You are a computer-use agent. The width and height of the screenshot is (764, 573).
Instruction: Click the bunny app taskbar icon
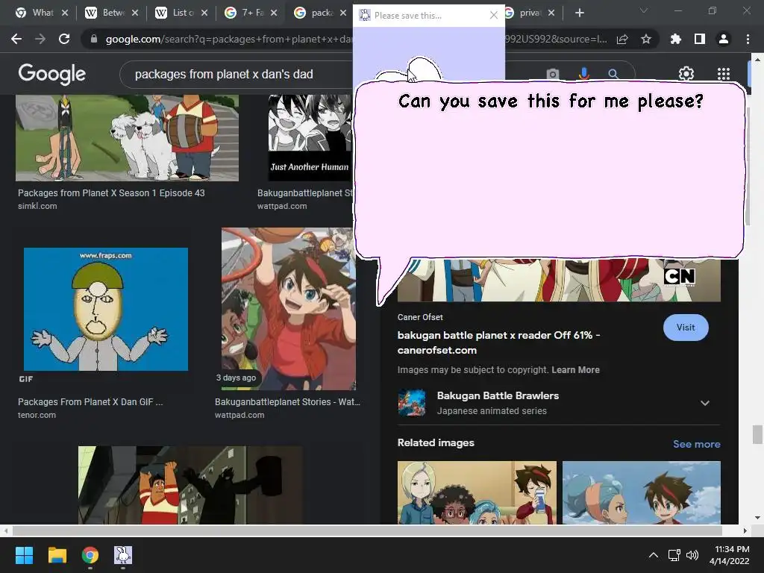pos(123,555)
